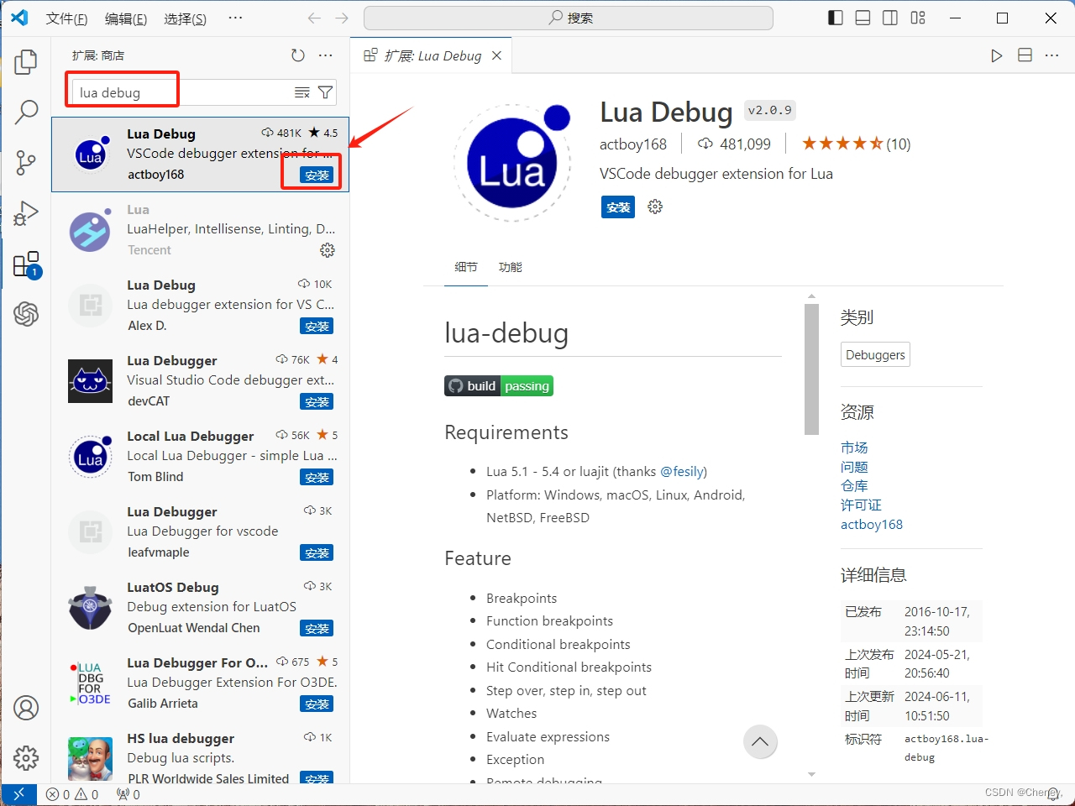Install Lua Debugger by leafvmaple
The width and height of the screenshot is (1075, 806).
pyautogui.click(x=317, y=552)
